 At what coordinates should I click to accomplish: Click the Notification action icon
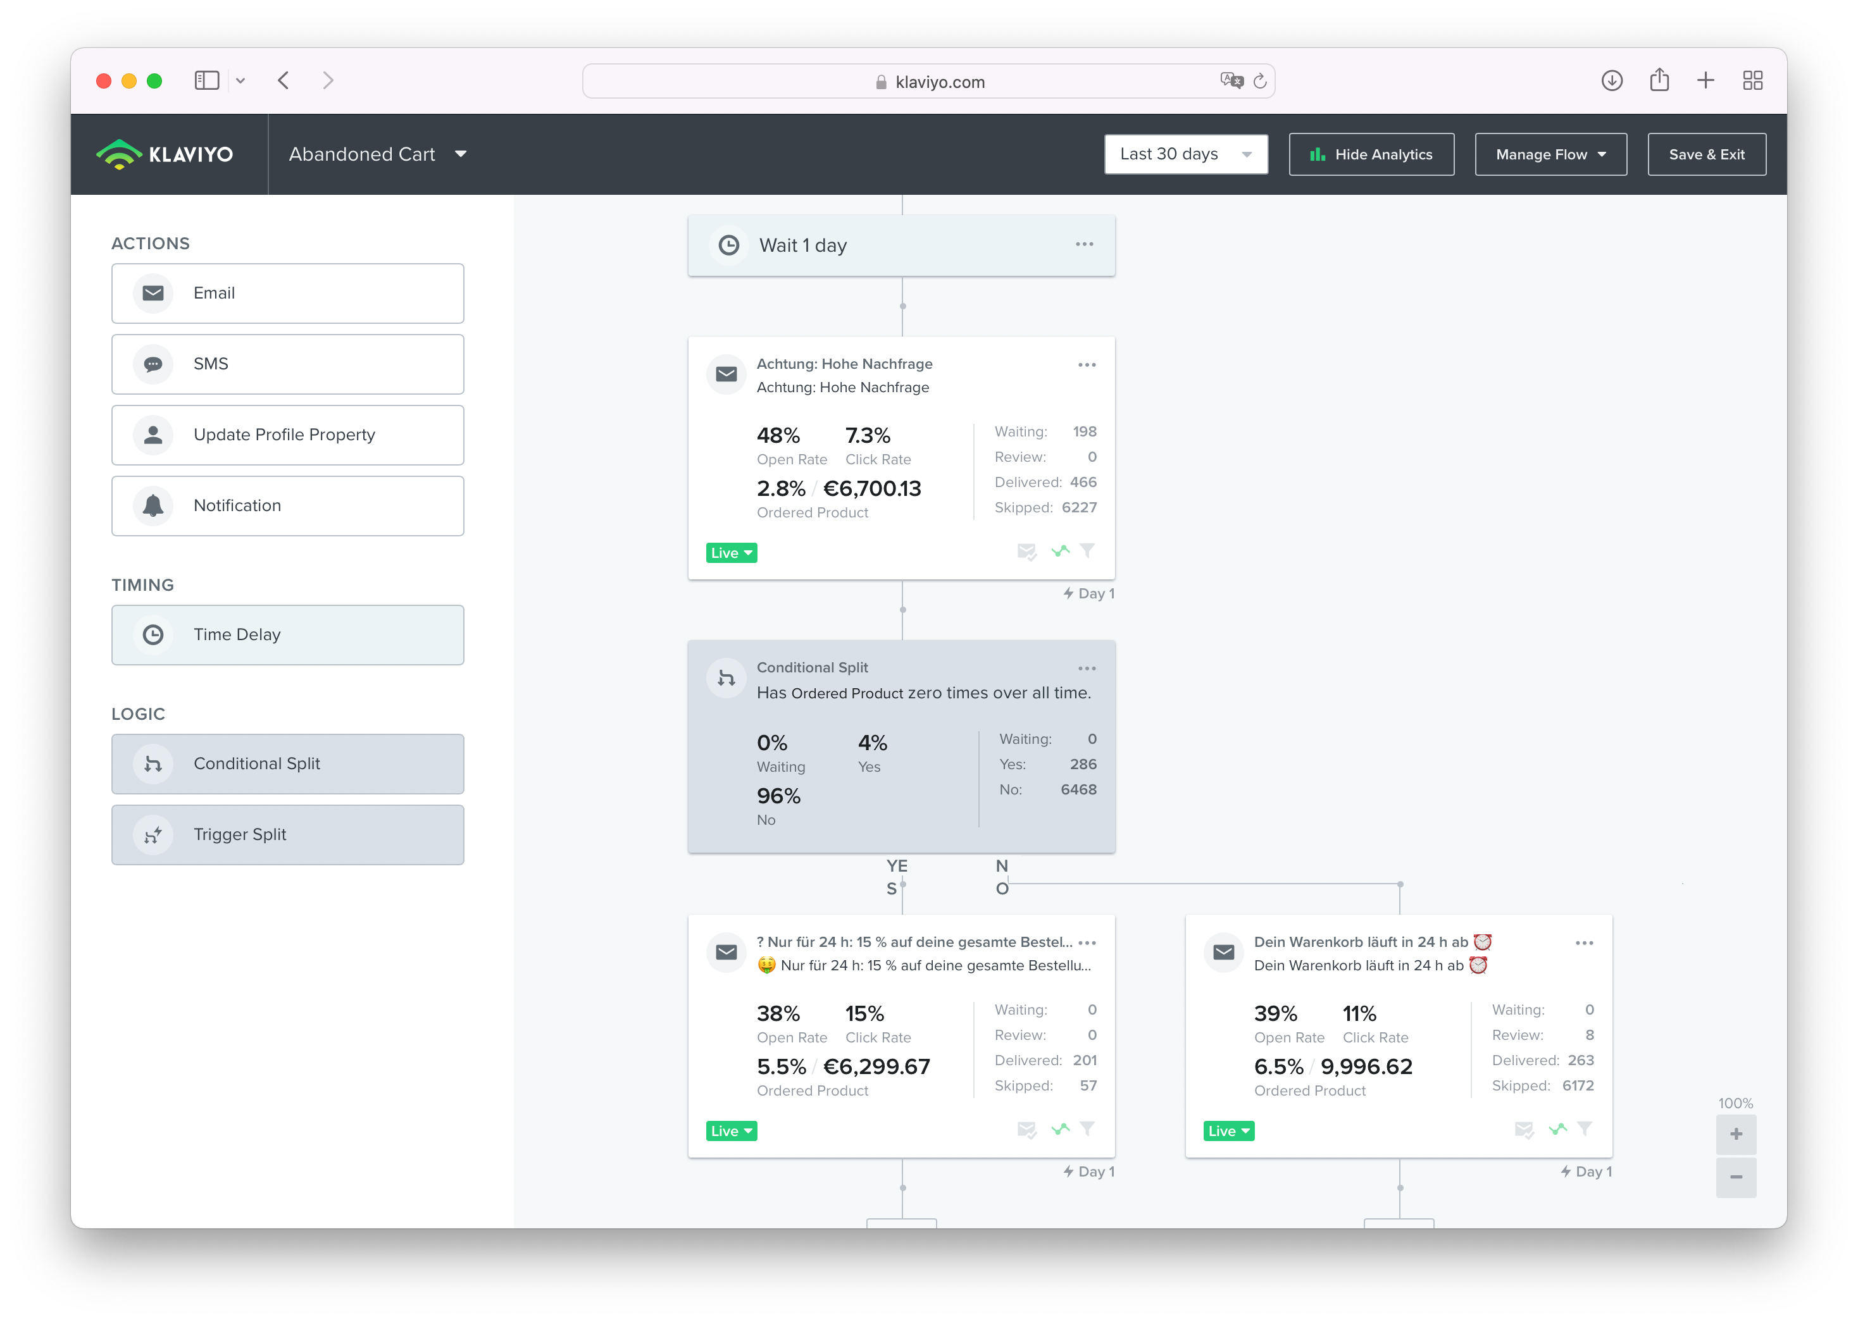click(x=154, y=505)
